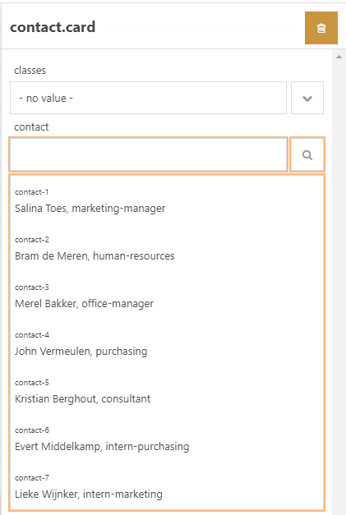Focus the contact search input field

(x=149, y=154)
